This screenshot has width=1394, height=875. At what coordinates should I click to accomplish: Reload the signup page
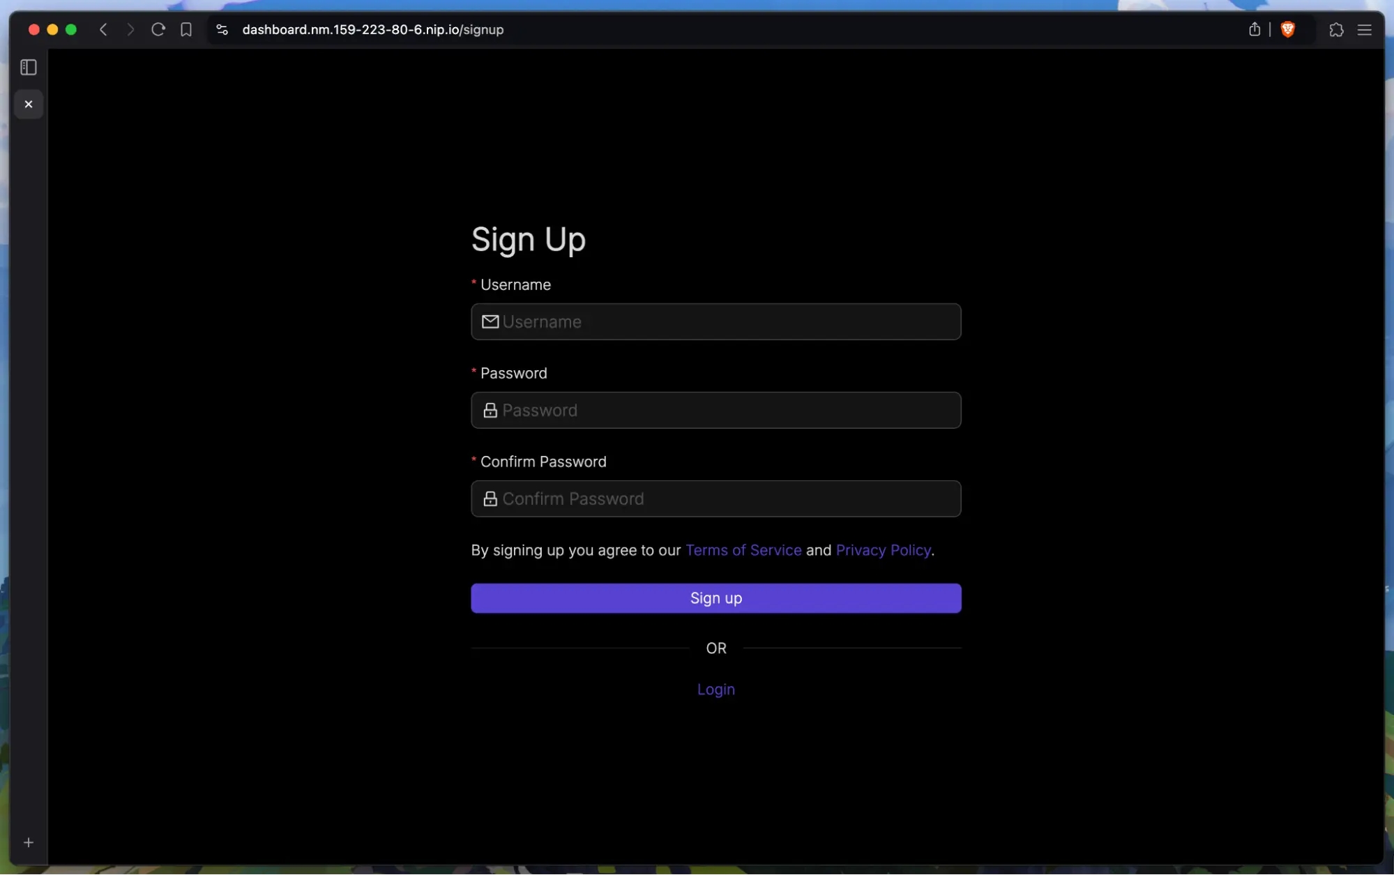point(158,29)
